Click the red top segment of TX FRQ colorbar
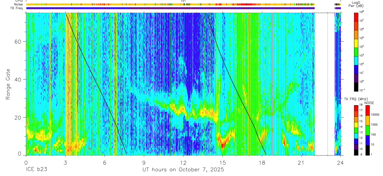 (x=356, y=108)
